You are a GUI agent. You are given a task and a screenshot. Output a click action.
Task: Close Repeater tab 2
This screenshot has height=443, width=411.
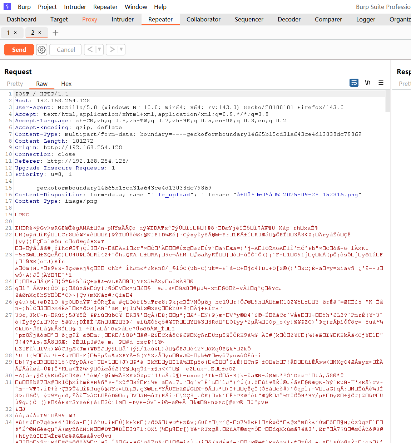coord(40,33)
